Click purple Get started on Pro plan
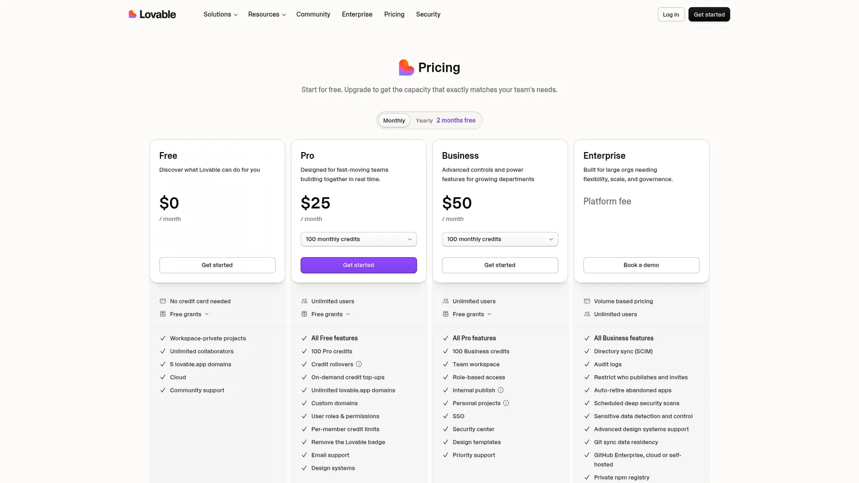The height and width of the screenshot is (483, 859). click(358, 265)
